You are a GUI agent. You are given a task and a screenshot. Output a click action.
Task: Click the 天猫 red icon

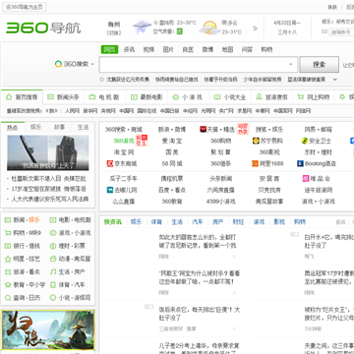pyautogui.click(x=203, y=130)
